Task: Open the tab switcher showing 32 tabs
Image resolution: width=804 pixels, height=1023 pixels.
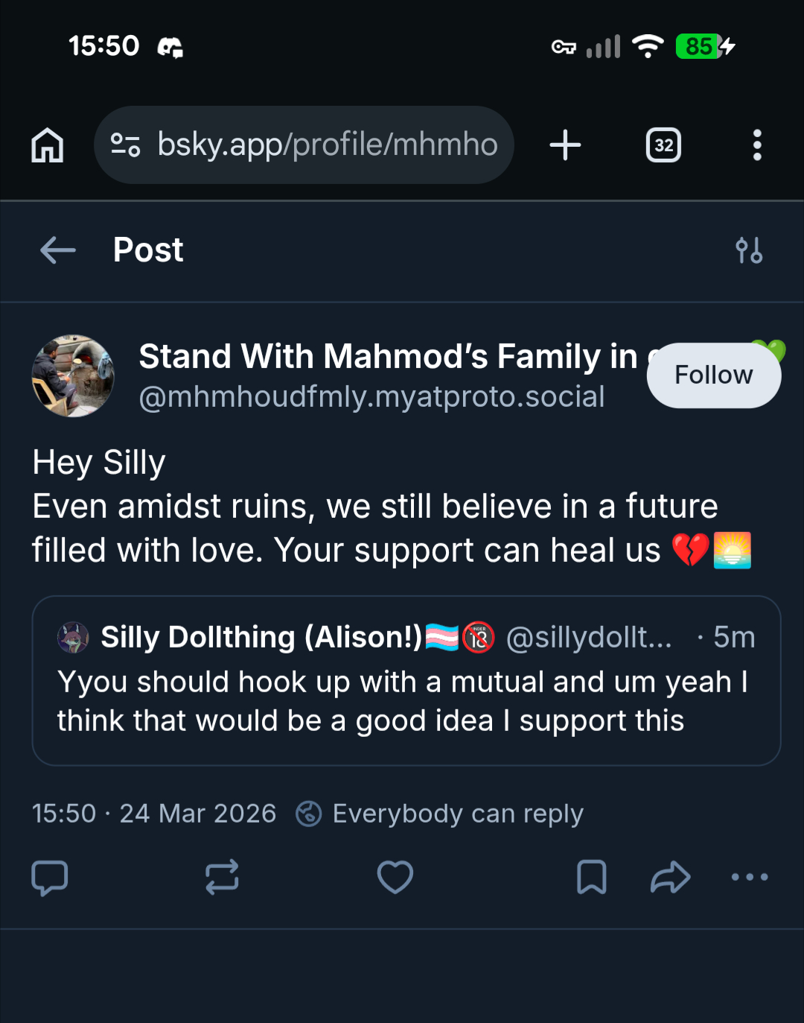Action: 663,145
